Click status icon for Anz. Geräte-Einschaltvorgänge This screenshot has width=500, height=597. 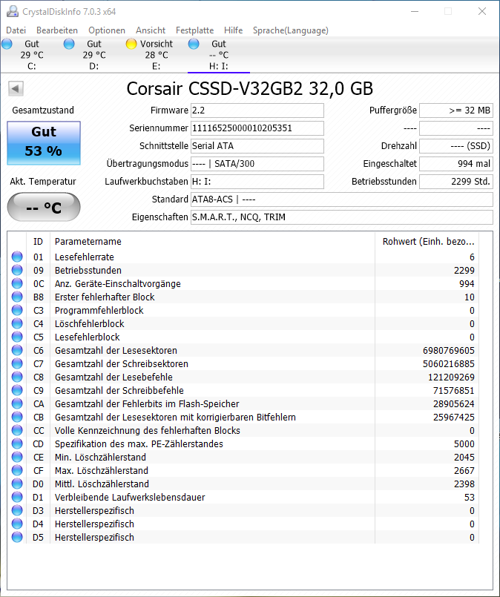(17, 283)
